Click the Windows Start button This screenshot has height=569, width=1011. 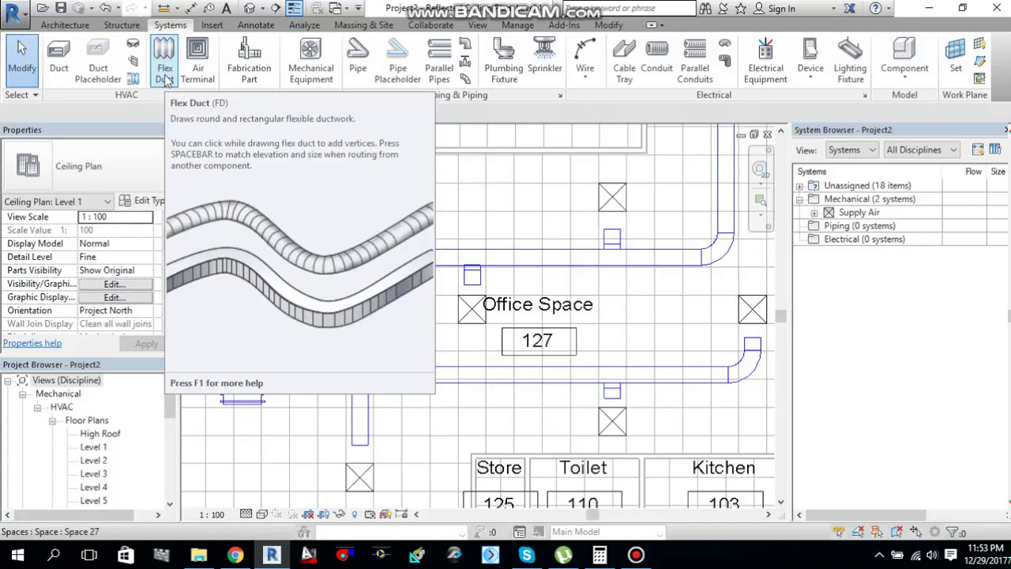[x=17, y=555]
